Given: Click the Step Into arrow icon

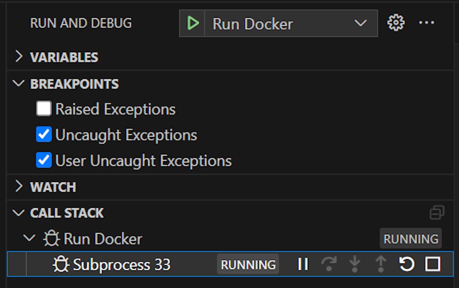Looking at the screenshot, I should click(x=354, y=264).
